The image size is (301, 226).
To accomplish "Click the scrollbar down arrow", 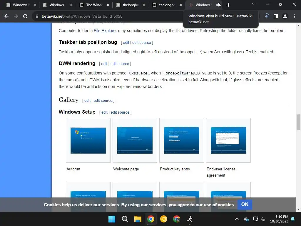I will [x=298, y=209].
